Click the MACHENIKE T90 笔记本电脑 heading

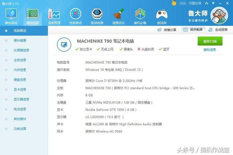click(x=105, y=41)
